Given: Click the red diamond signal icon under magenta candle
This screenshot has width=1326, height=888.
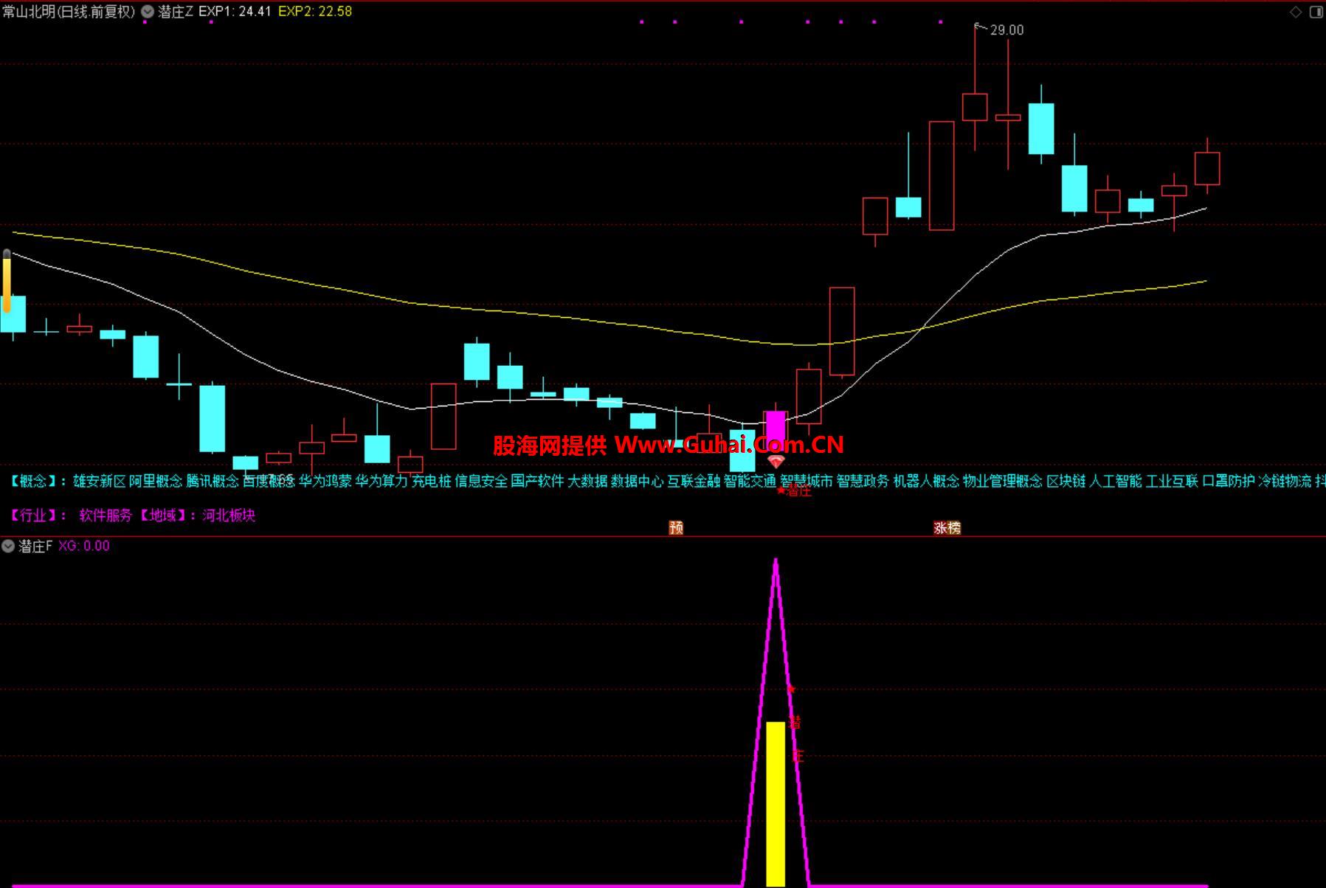Looking at the screenshot, I should tap(776, 462).
